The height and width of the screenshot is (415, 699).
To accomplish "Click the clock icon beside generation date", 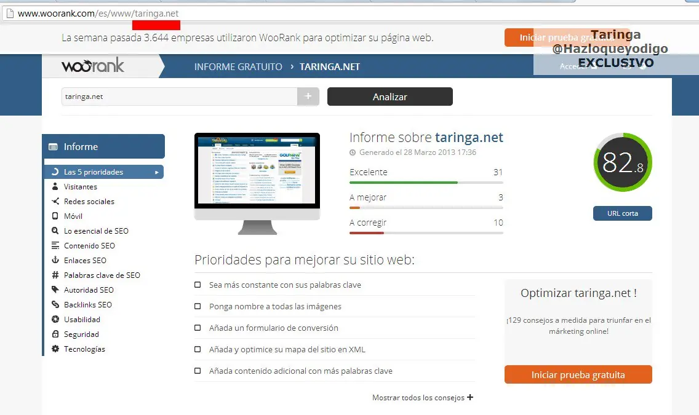I will [353, 152].
